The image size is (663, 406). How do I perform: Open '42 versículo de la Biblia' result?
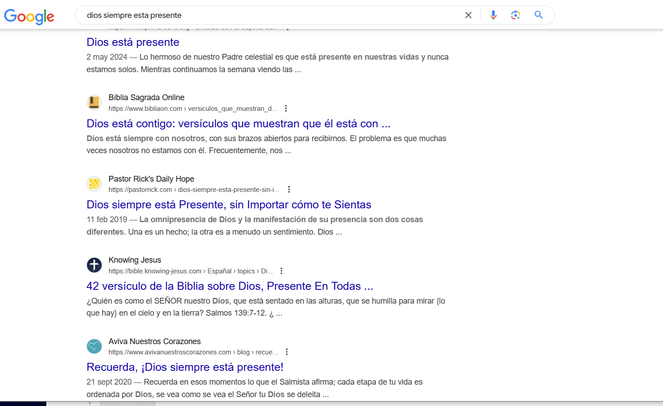click(230, 286)
